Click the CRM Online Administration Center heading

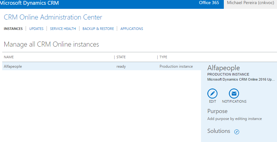pos(53,17)
